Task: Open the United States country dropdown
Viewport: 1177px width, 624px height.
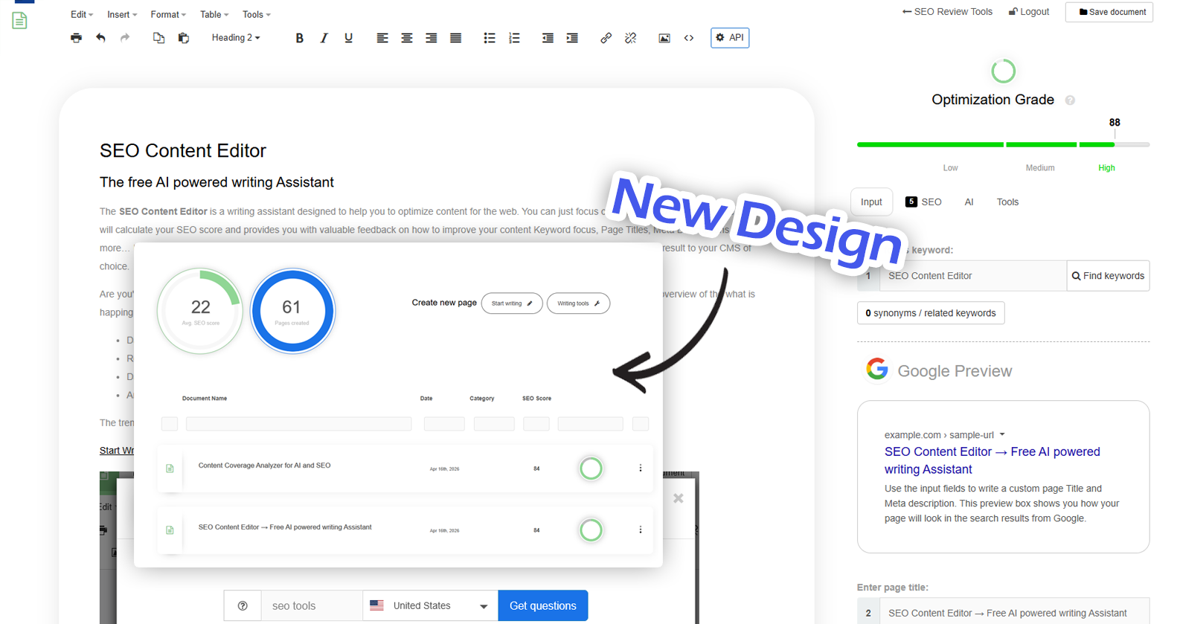Action: [x=430, y=605]
